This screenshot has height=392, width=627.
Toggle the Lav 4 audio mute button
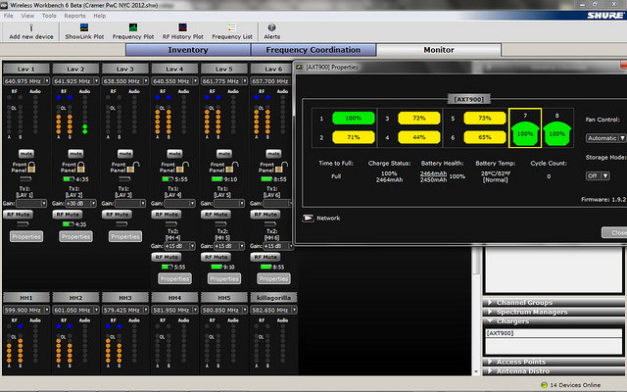coord(174,154)
